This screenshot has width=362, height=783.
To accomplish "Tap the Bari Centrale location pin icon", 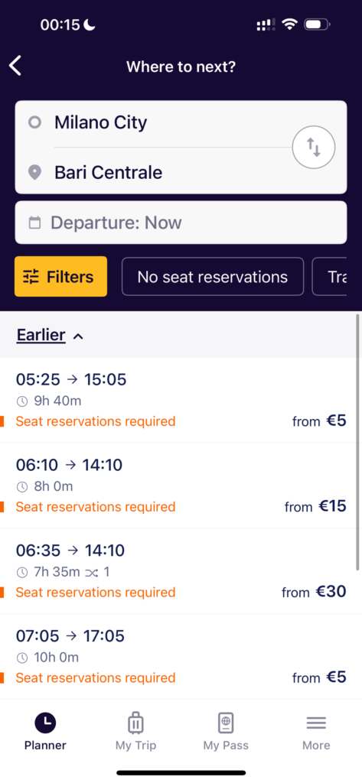I will pyautogui.click(x=34, y=173).
